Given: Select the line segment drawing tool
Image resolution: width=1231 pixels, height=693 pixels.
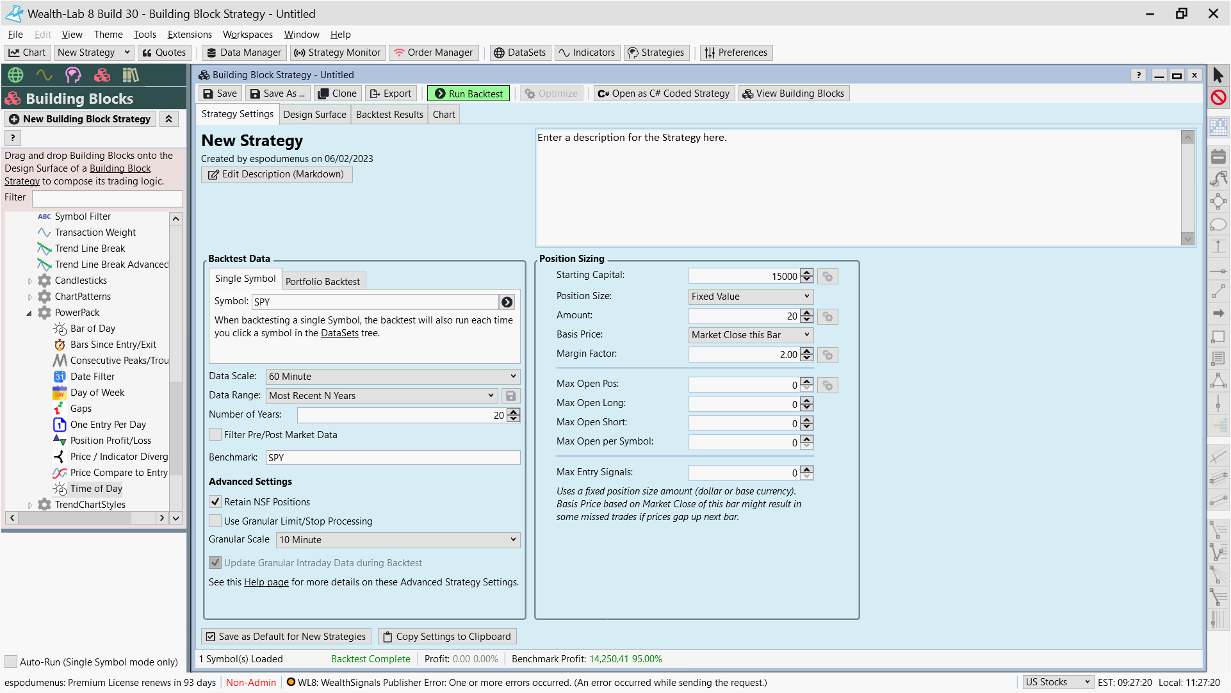Looking at the screenshot, I should click(x=1218, y=291).
